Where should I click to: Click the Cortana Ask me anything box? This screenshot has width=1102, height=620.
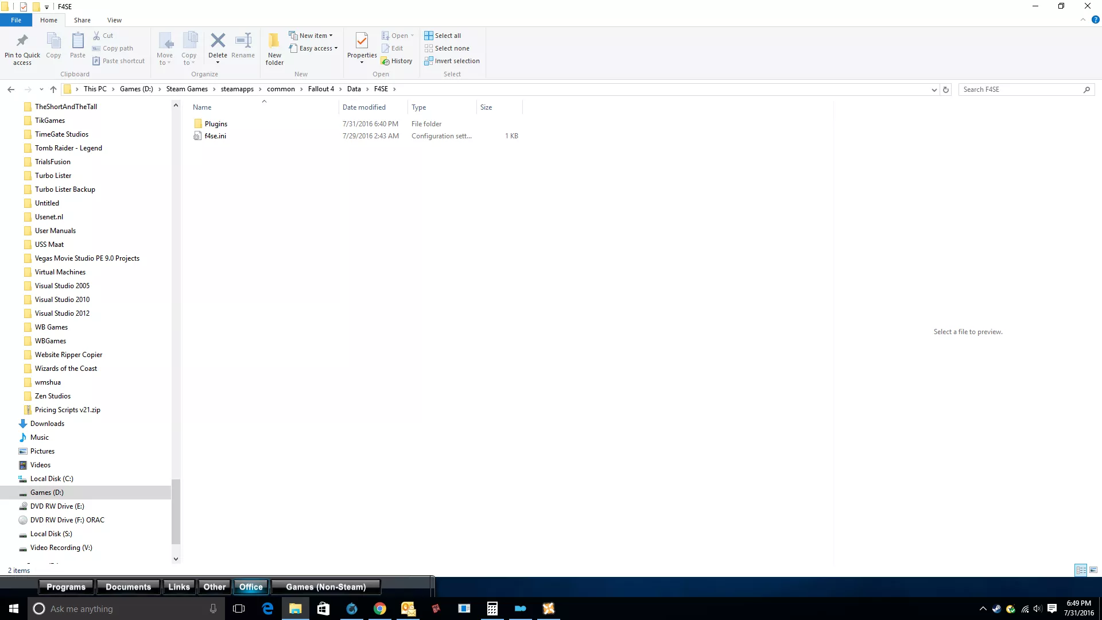[x=125, y=609]
